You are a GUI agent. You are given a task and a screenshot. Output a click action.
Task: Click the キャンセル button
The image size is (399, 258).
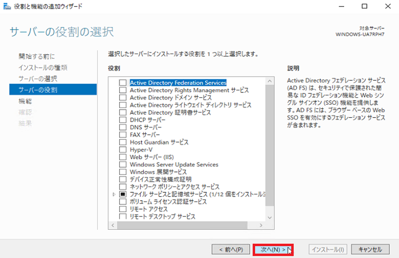click(370, 250)
